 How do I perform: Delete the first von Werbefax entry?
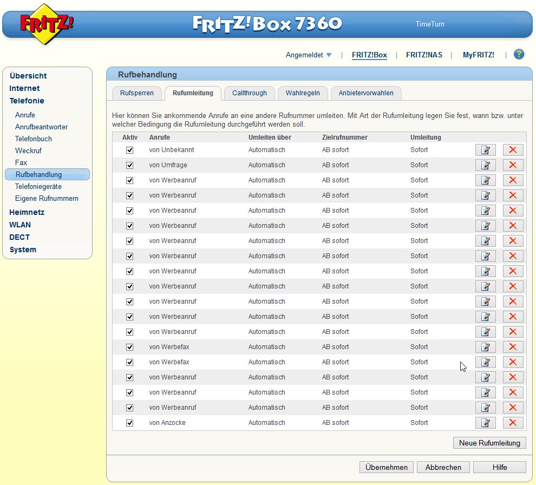(x=513, y=347)
